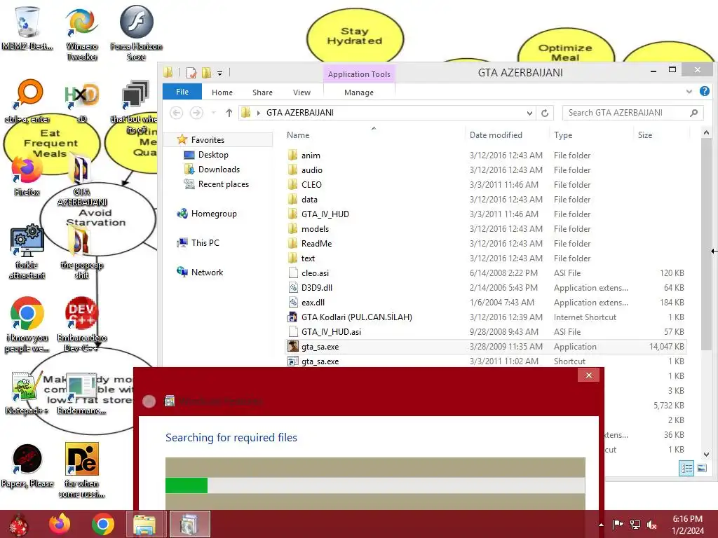
Task: Expand the address bar path chevron before GTA AZERBAIJANI
Action: [x=258, y=113]
